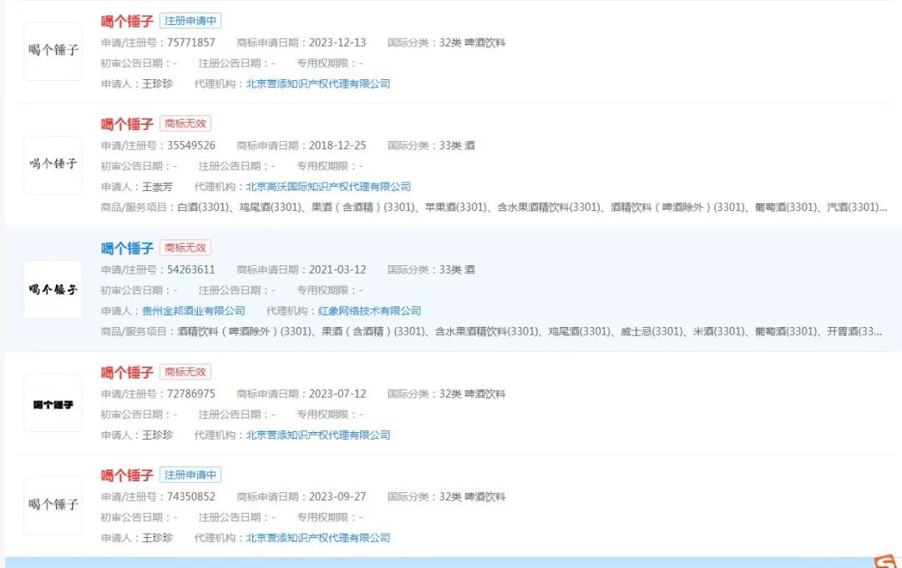Click goods list starting with 酒精饮料（啤酒除外）

(530, 331)
